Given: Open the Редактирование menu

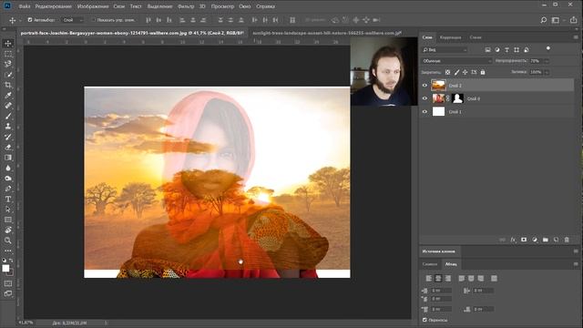Looking at the screenshot, I should 53,6.
